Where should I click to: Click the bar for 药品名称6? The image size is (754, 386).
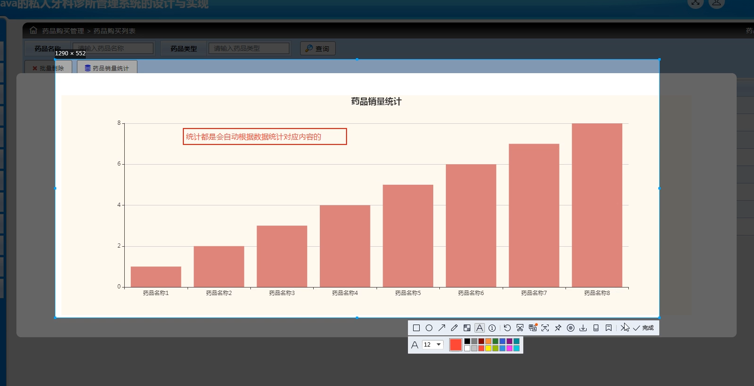coord(471,226)
